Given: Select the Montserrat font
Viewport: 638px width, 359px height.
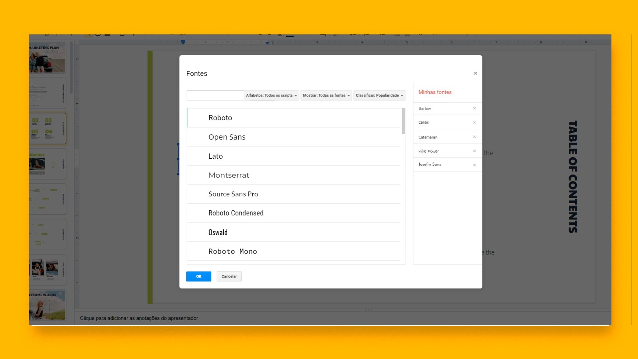Looking at the screenshot, I should pyautogui.click(x=294, y=175).
